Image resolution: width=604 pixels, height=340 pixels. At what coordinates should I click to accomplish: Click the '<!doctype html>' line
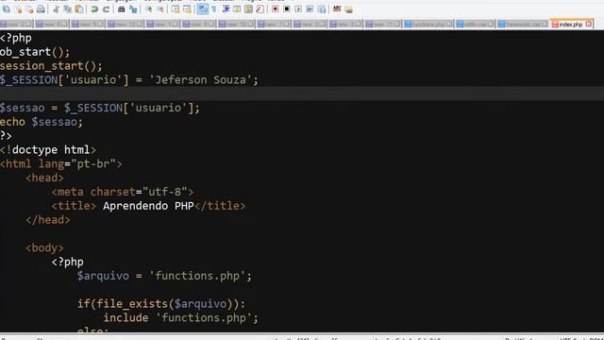tap(48, 150)
